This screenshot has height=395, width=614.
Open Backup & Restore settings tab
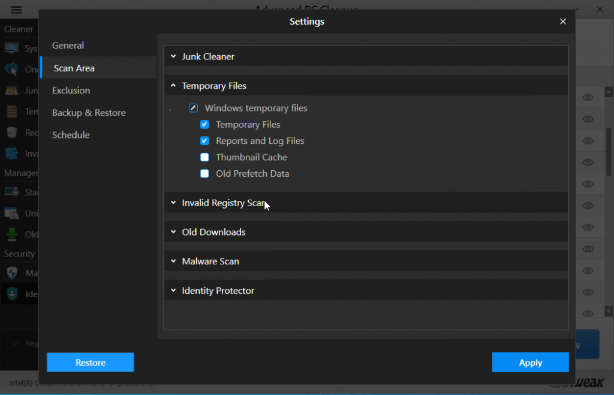[x=89, y=113]
